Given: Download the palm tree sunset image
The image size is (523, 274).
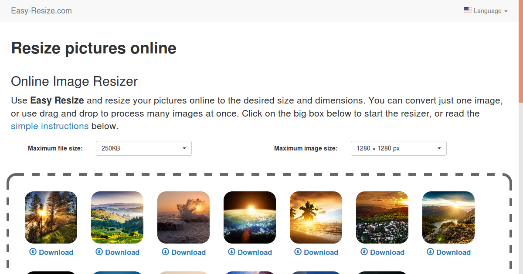Looking at the screenshot, I should pyautogui.click(x=316, y=252).
